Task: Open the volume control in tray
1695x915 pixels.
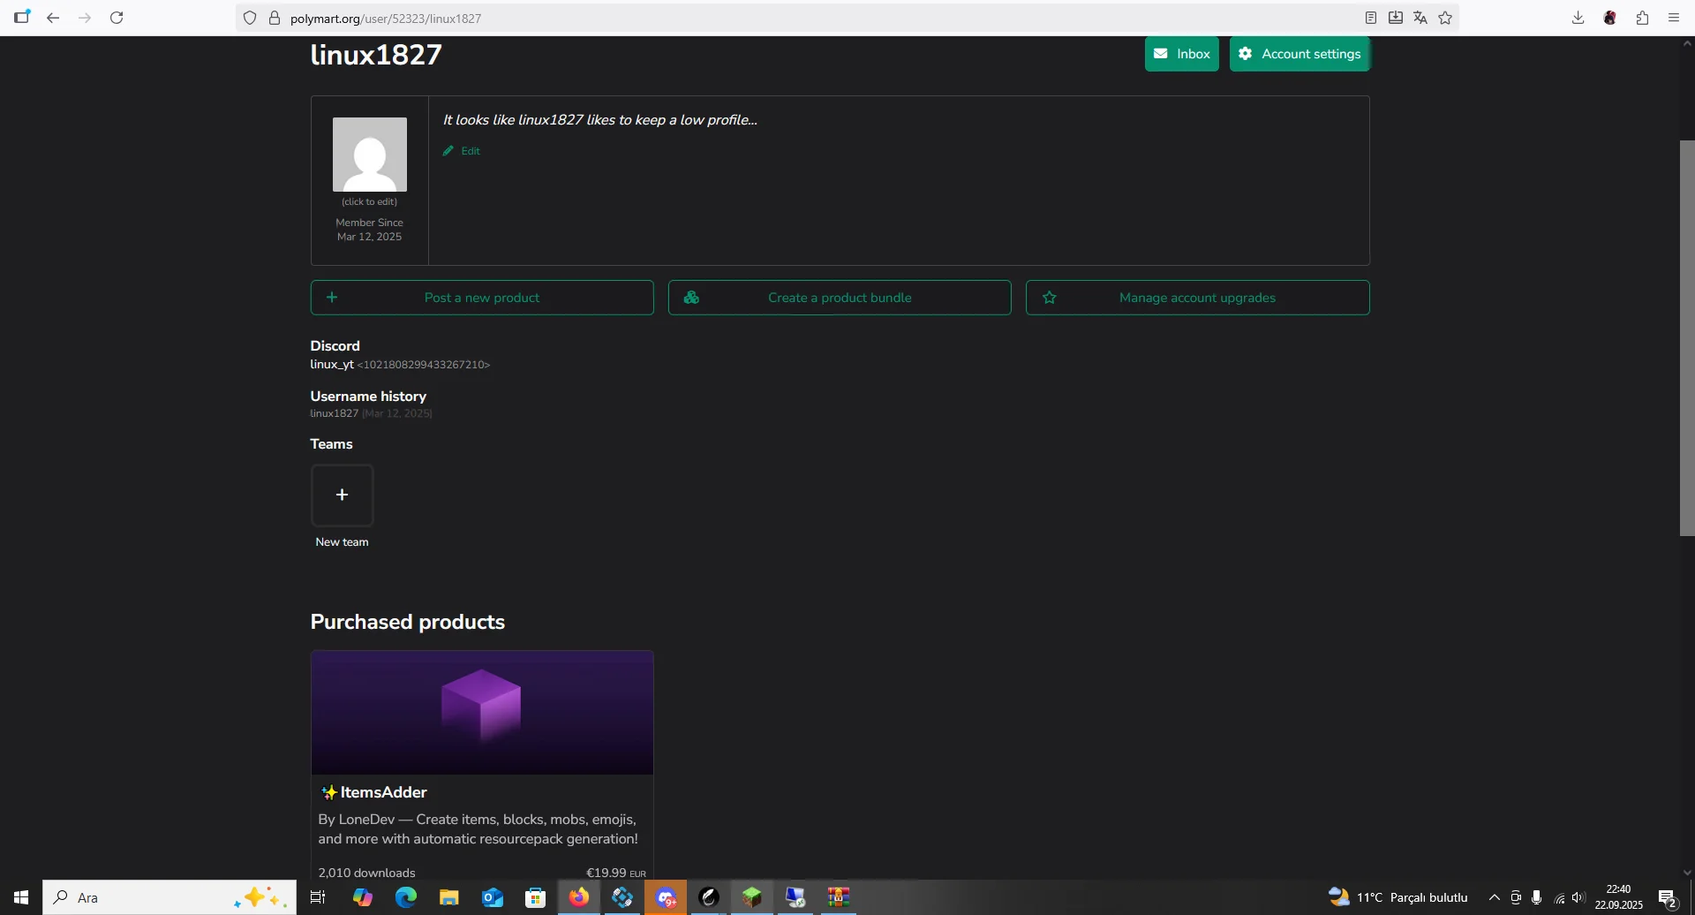Action: [1578, 897]
